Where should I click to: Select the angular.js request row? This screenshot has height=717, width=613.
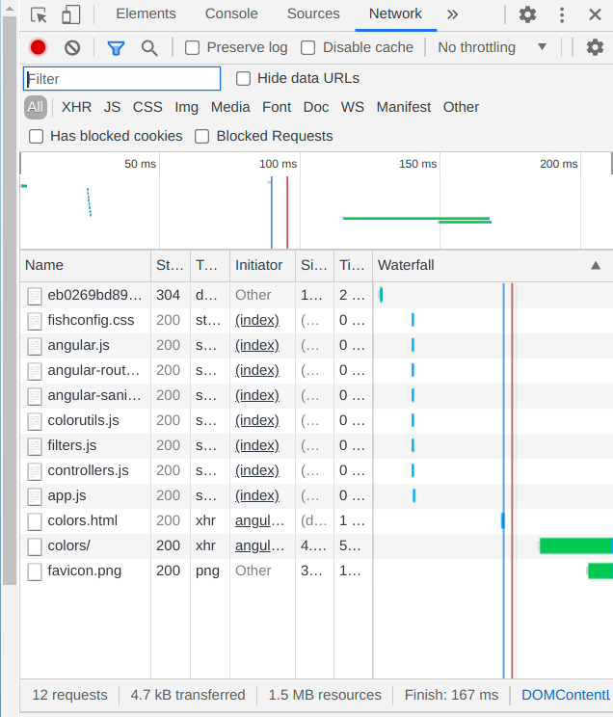point(316,345)
